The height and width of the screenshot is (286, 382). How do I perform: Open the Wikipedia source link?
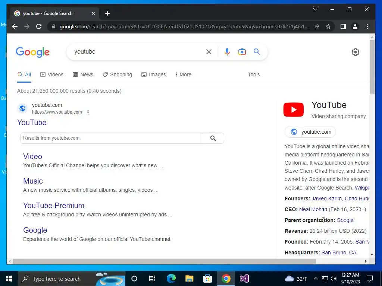362,188
